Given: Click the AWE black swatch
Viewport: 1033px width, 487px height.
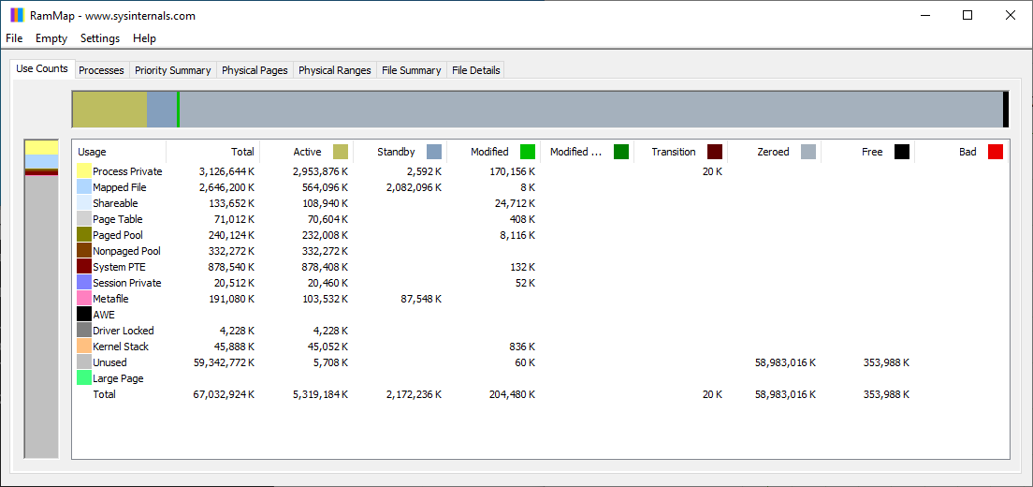Looking at the screenshot, I should (83, 315).
